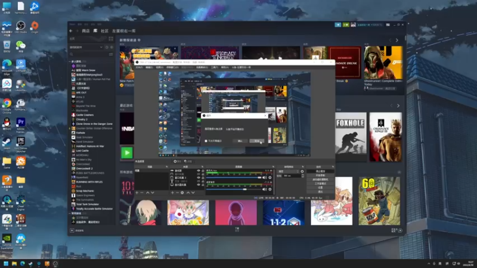Add a new scene in OBS
Screen dimensions: 477x268
click(x=137, y=192)
